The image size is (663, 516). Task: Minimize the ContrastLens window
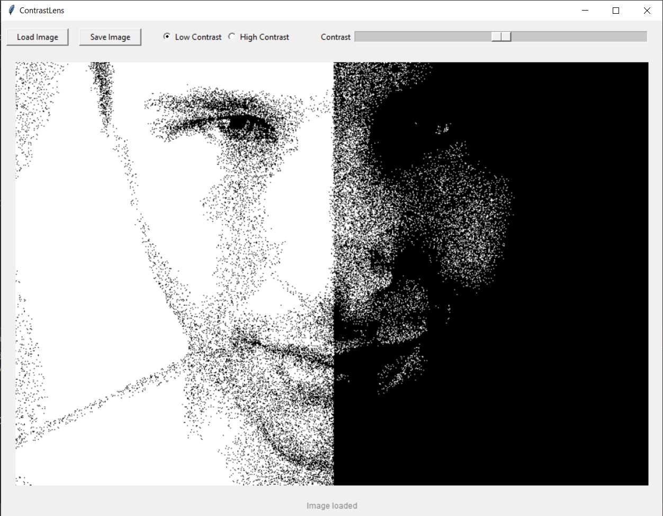tap(585, 11)
